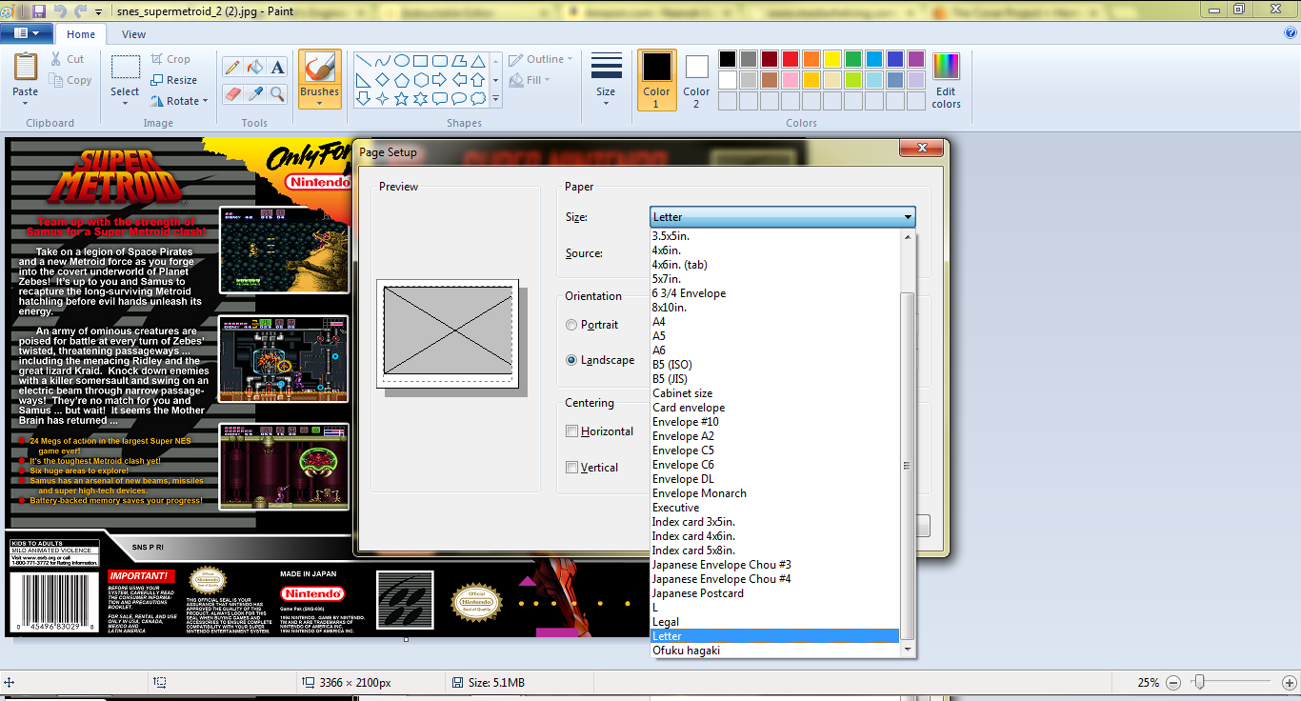
Task: Select the Fill with color bucket tool
Action: 254,67
